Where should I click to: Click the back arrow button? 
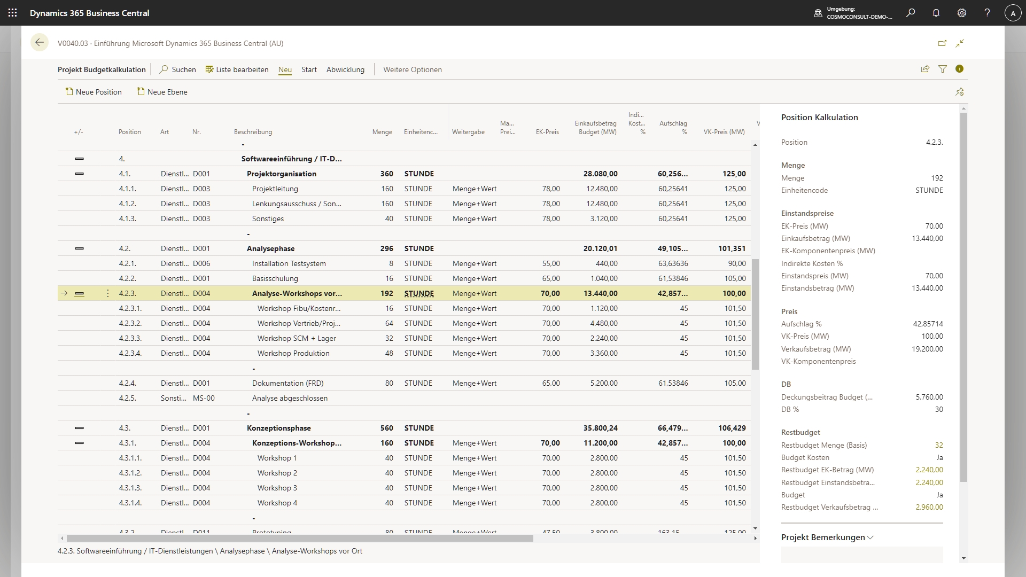(40, 43)
